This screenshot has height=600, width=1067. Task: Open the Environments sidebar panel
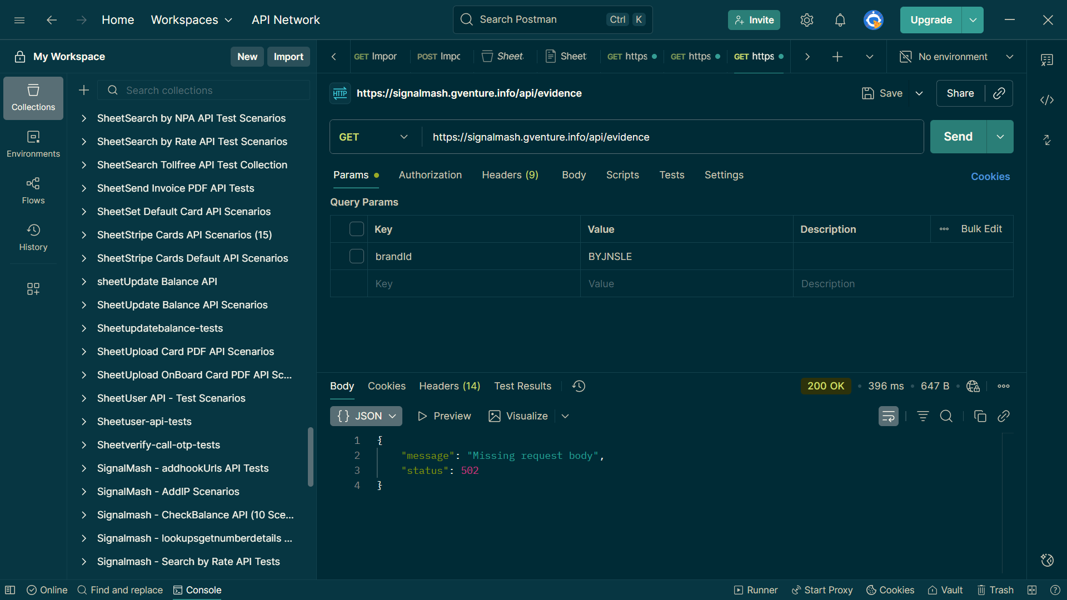pos(33,144)
